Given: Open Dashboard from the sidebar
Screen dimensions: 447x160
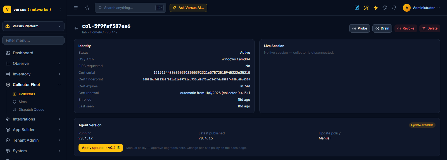Looking at the screenshot, I should [23, 53].
